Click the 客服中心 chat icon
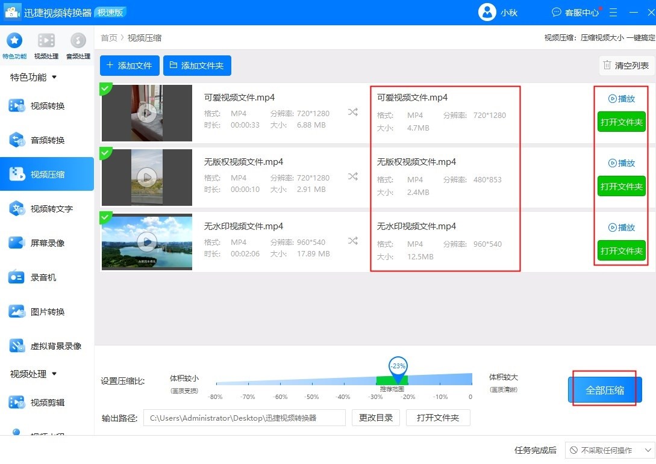Viewport: 656px width, 464px height. (x=556, y=12)
